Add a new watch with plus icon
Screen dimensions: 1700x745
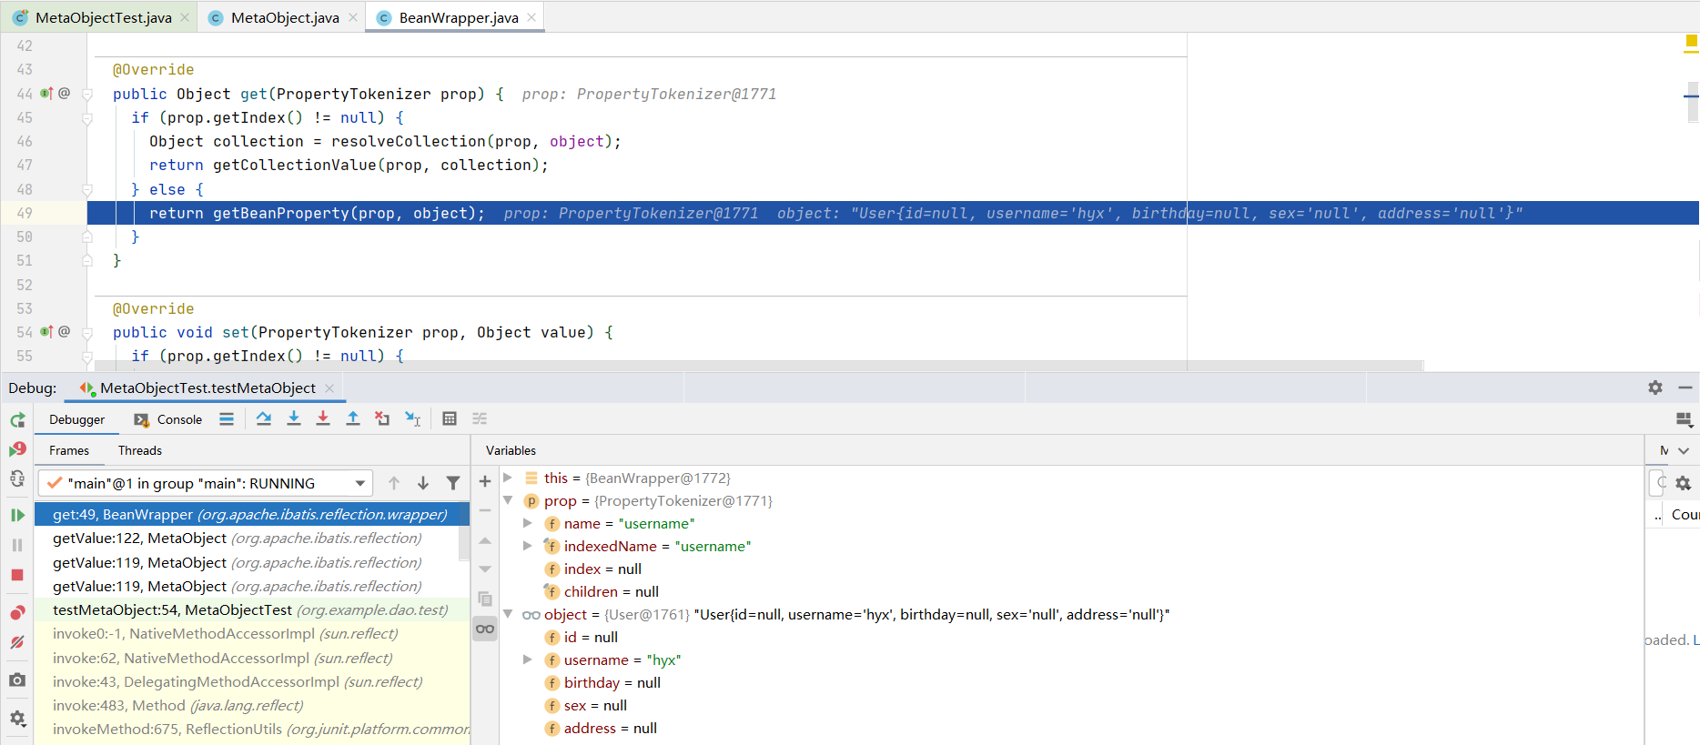(485, 481)
